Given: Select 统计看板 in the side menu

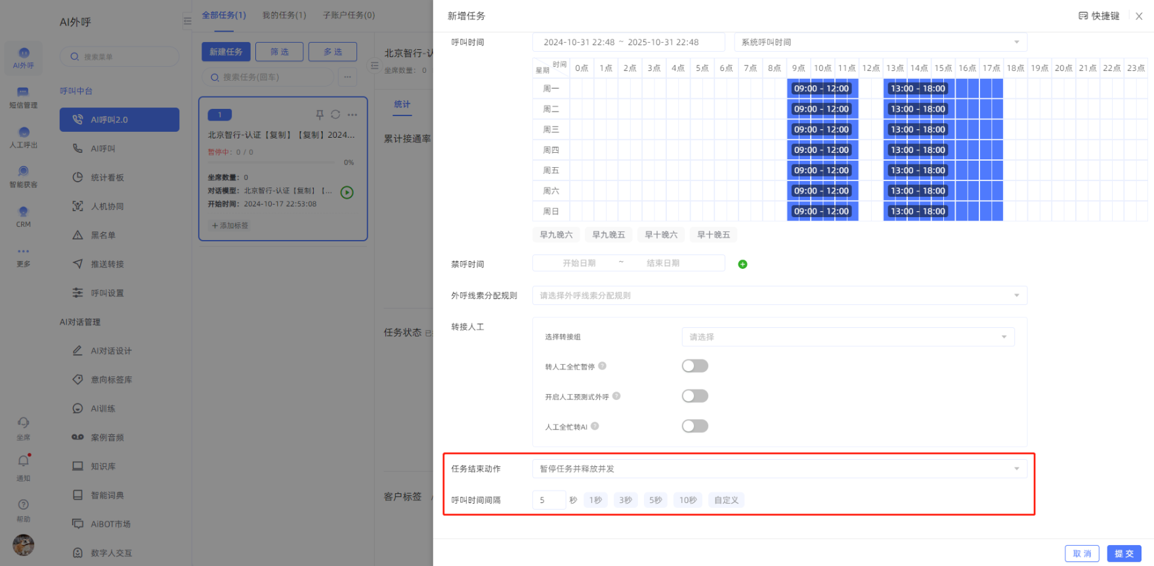Looking at the screenshot, I should tap(108, 178).
